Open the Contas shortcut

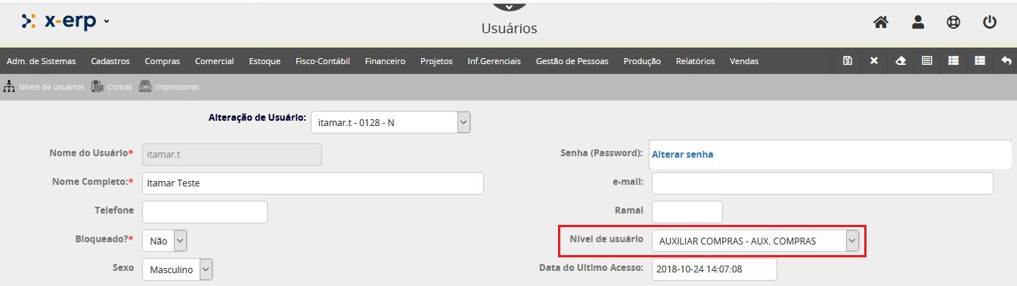tap(112, 87)
